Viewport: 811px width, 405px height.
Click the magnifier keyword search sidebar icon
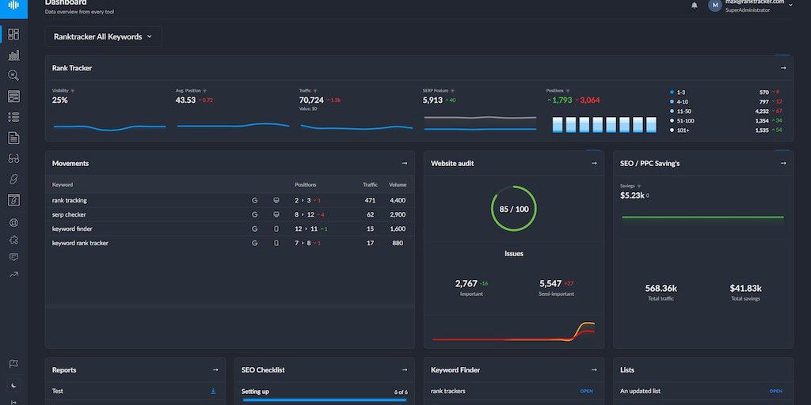point(13,76)
